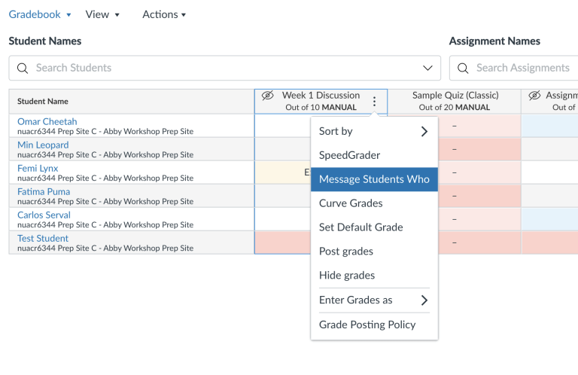Click the three-dot options icon for Week 1 Discussion

[x=374, y=102]
